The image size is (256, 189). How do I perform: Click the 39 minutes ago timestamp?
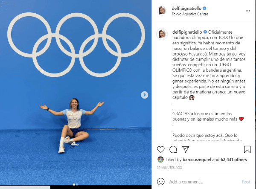tap(169, 168)
